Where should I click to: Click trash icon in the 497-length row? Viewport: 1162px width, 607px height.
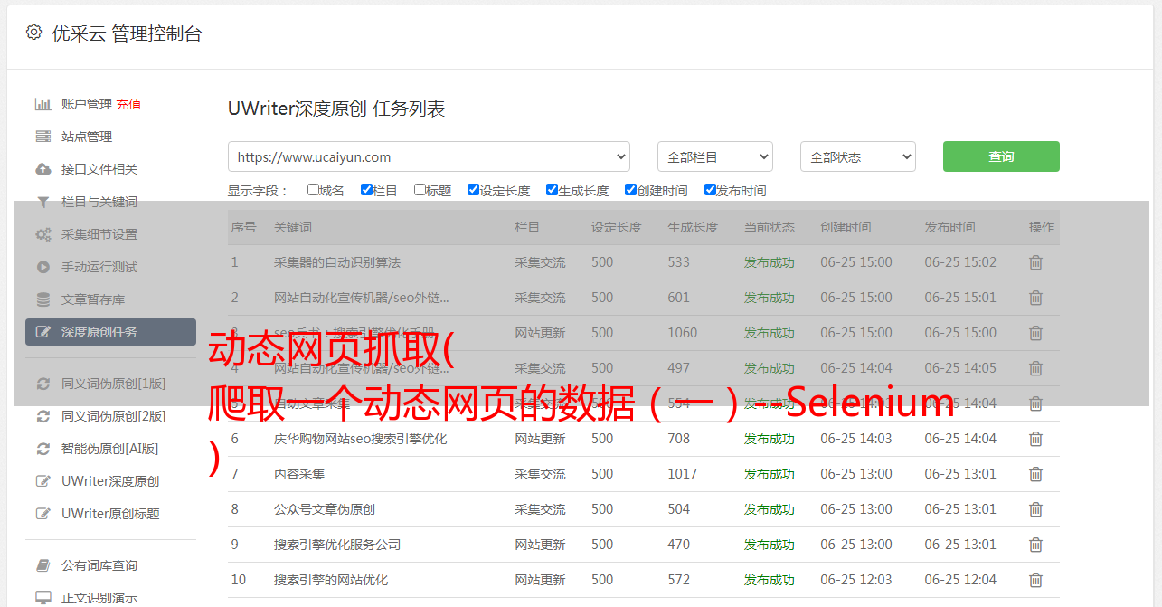pos(1035,368)
